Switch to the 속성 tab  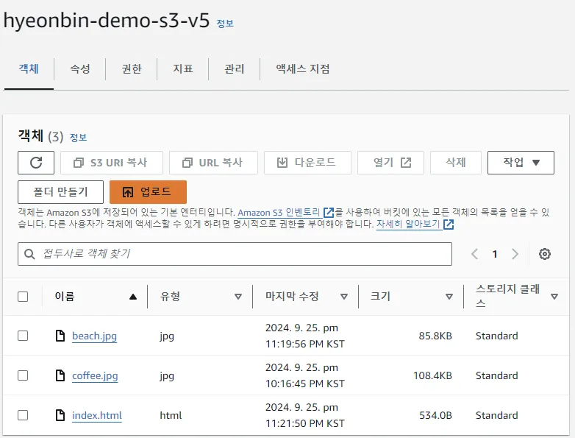click(x=80, y=68)
